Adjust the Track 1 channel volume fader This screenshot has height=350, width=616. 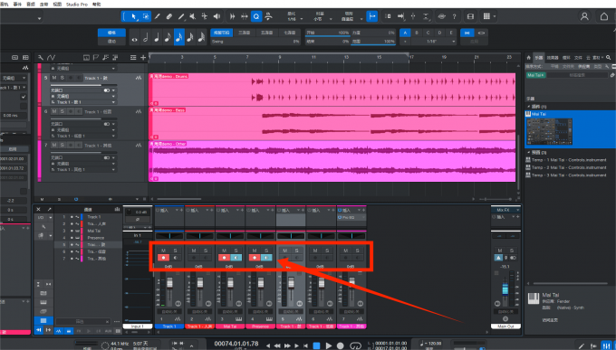tap(170, 283)
